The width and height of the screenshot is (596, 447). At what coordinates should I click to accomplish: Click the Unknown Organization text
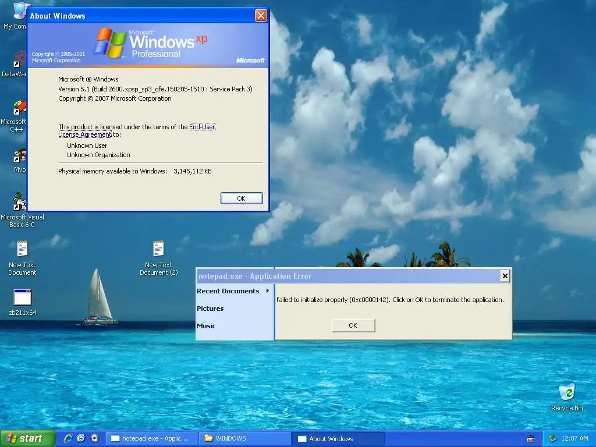98,155
